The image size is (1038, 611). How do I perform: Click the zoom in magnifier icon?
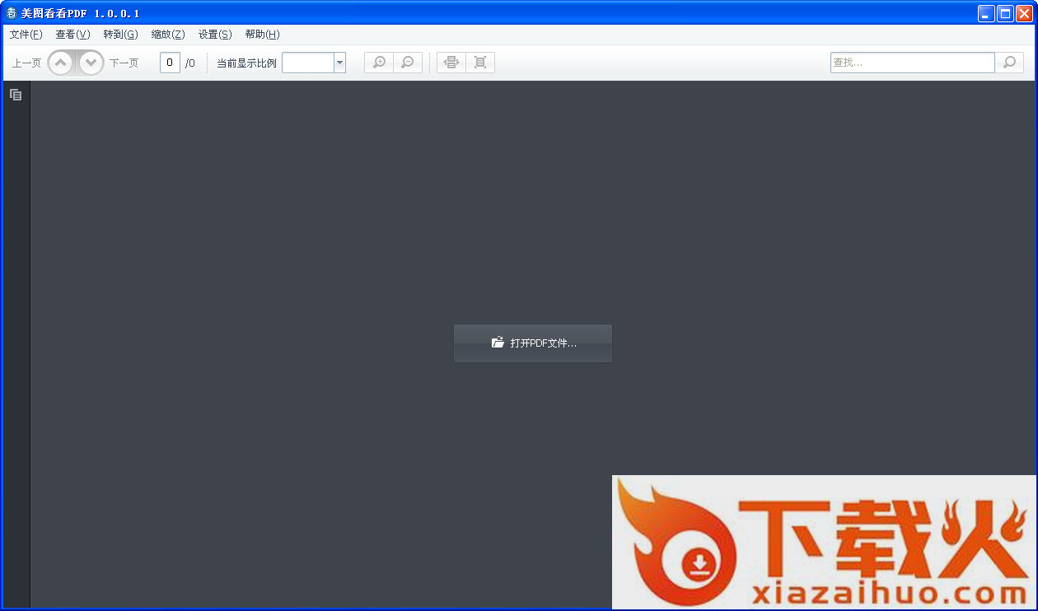(x=379, y=63)
